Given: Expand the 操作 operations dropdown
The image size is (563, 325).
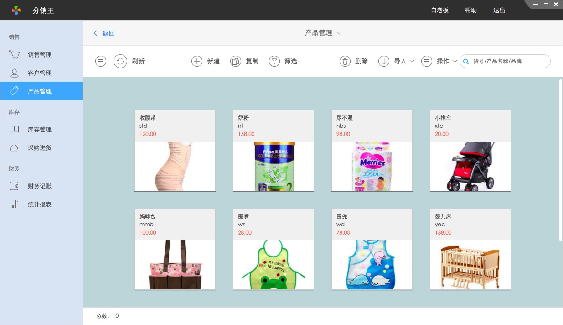Looking at the screenshot, I should (x=440, y=61).
